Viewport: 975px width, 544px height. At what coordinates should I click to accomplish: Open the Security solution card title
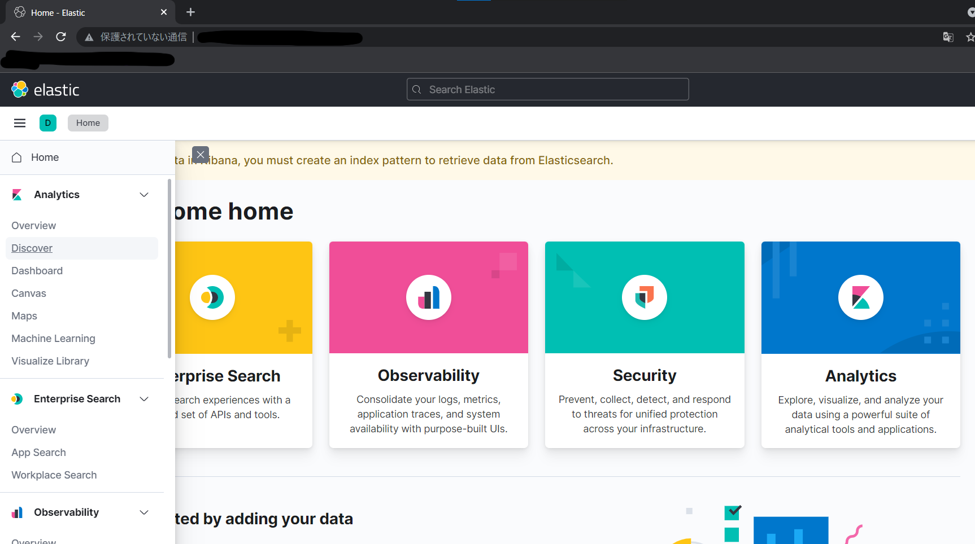tap(645, 375)
